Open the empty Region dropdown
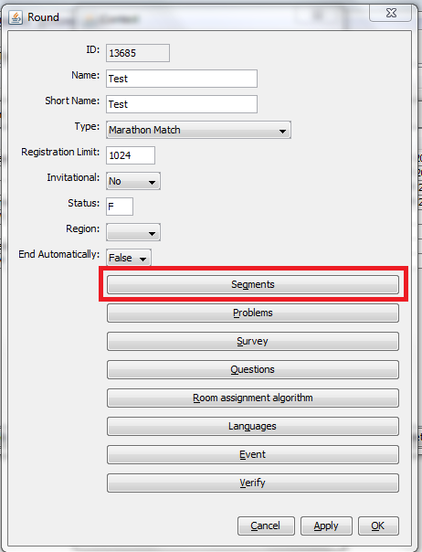Screen dimensions: 422x552 [x=133, y=232]
